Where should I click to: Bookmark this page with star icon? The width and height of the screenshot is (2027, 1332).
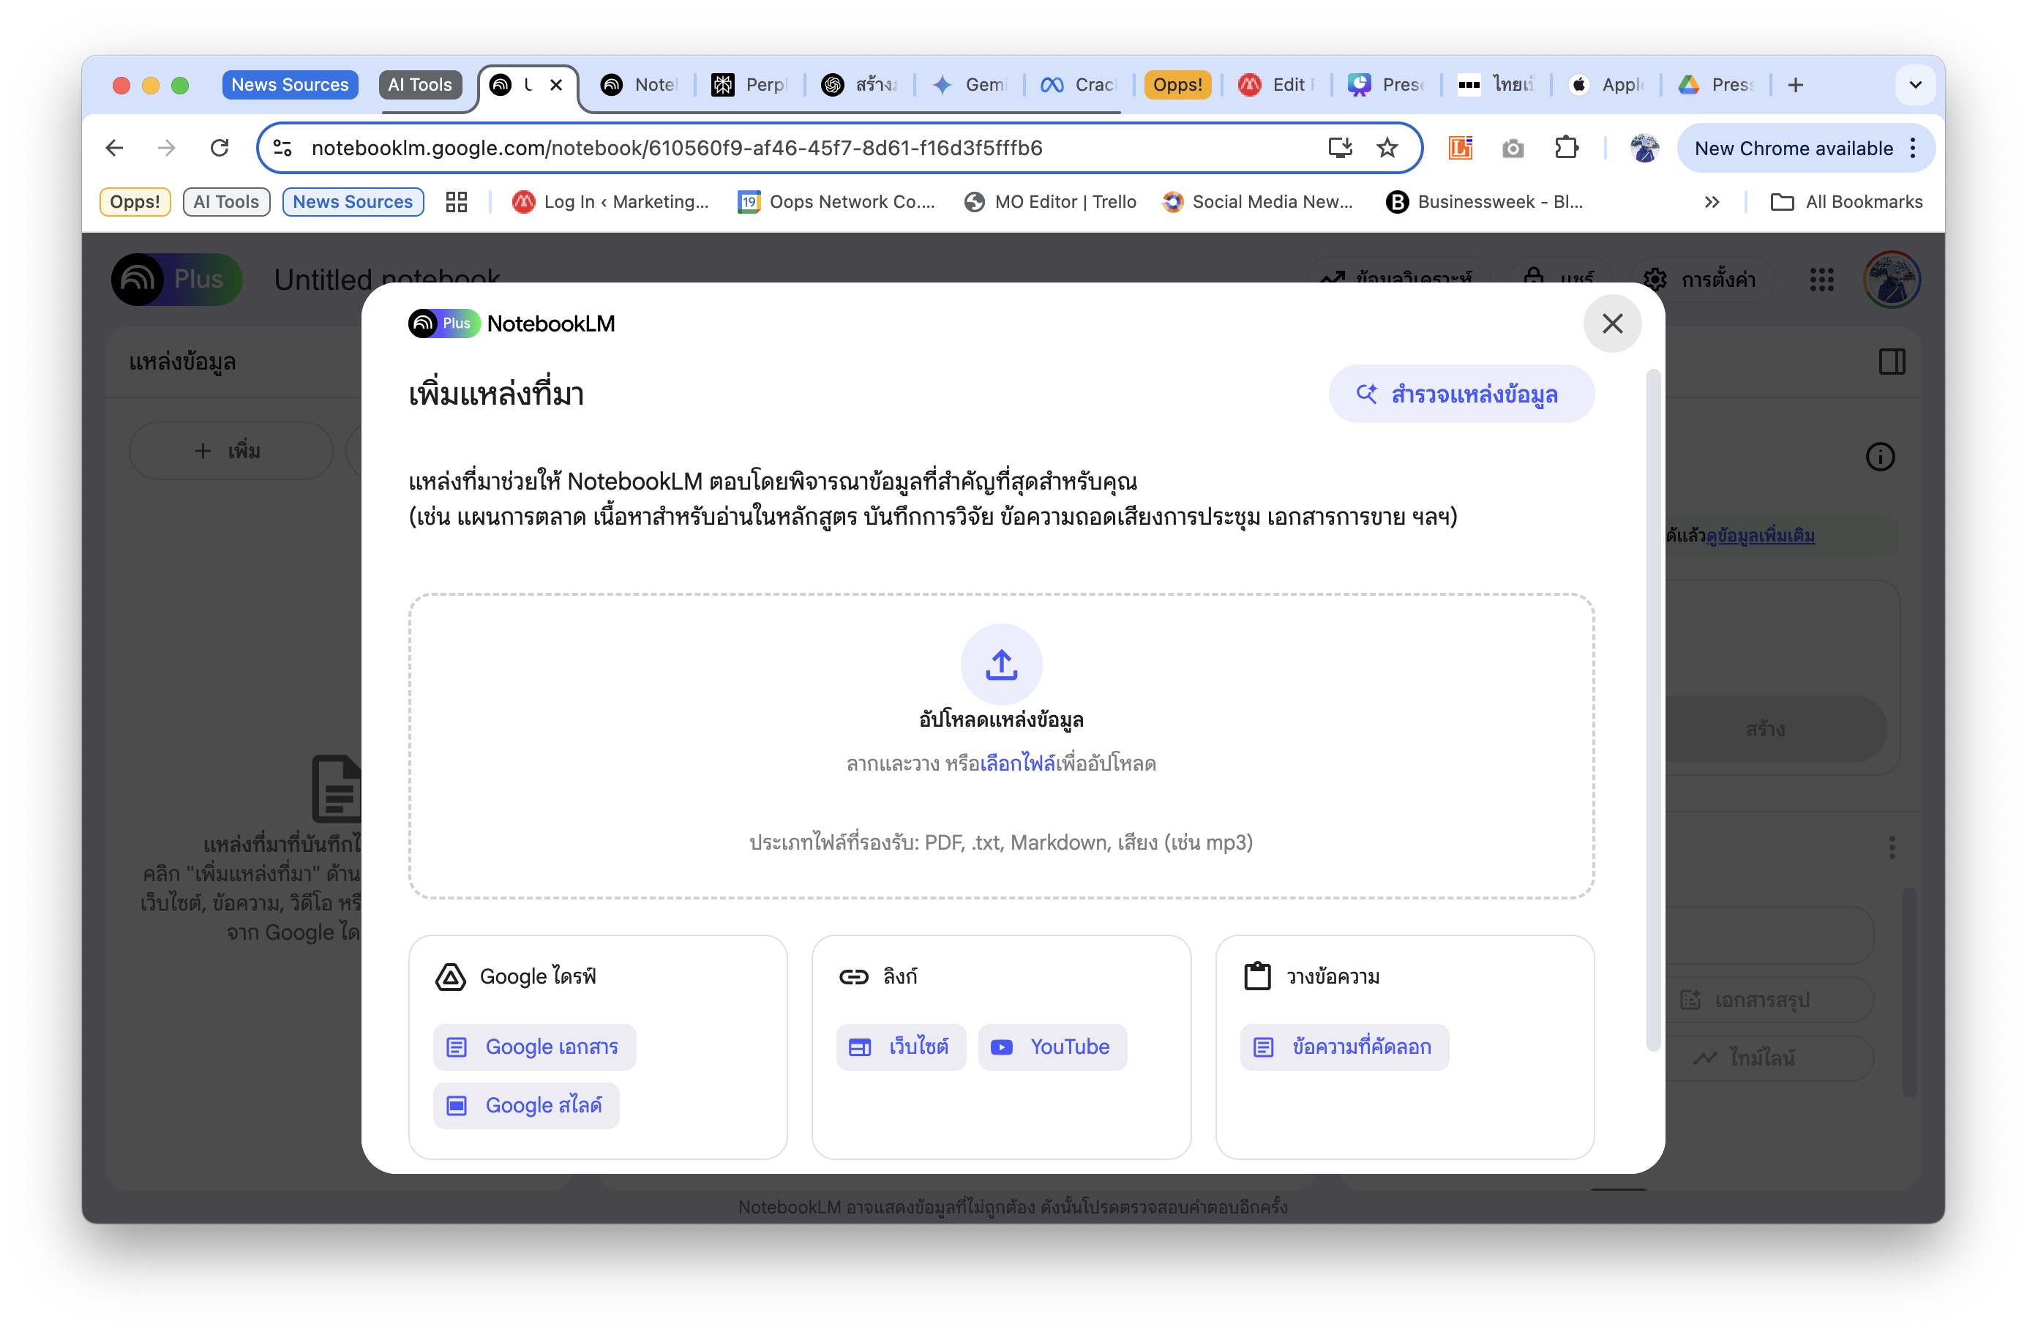tap(1387, 148)
